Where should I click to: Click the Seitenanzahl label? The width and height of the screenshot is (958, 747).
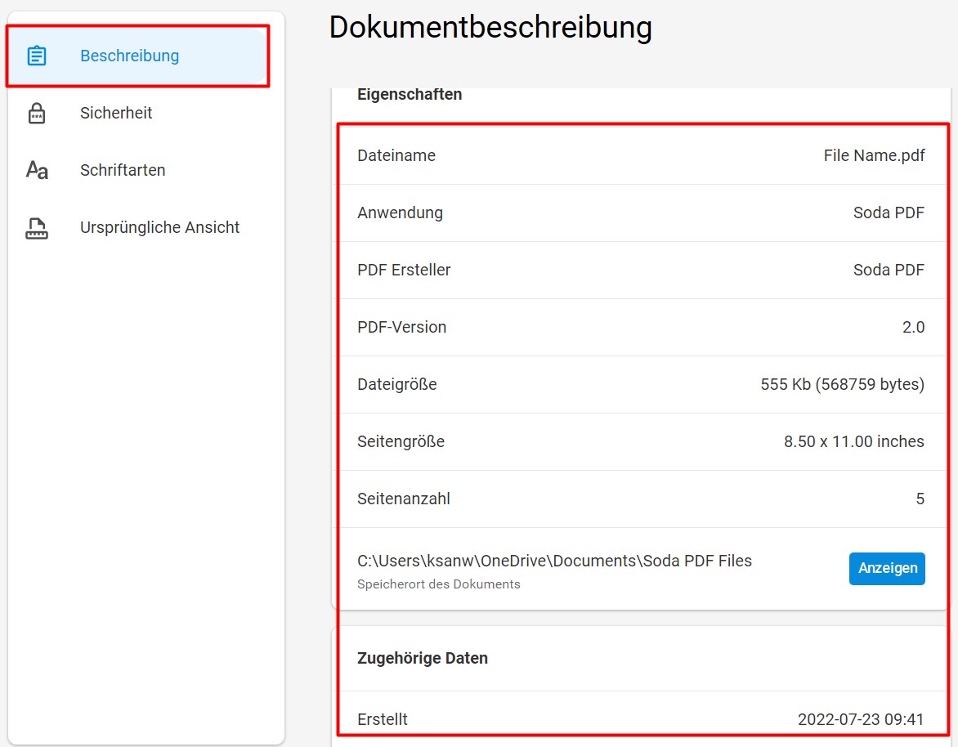click(403, 499)
